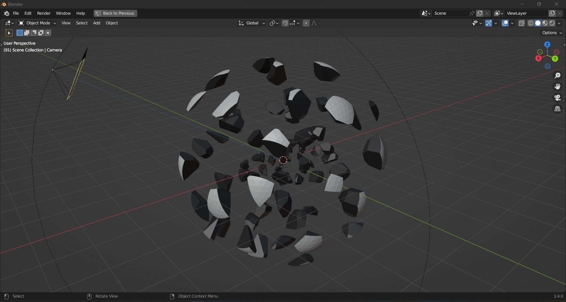Click the add view layer icon

[x=552, y=13]
